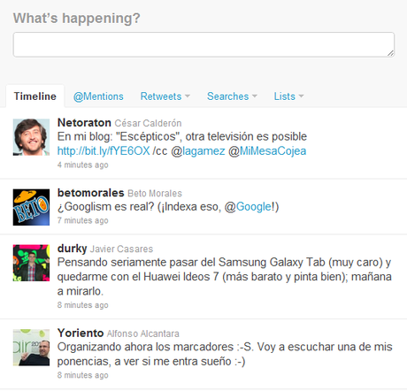Viewport: 407px width, 391px height.
Task: Click the name 'Alfonso Alcantara'
Action: click(x=143, y=333)
